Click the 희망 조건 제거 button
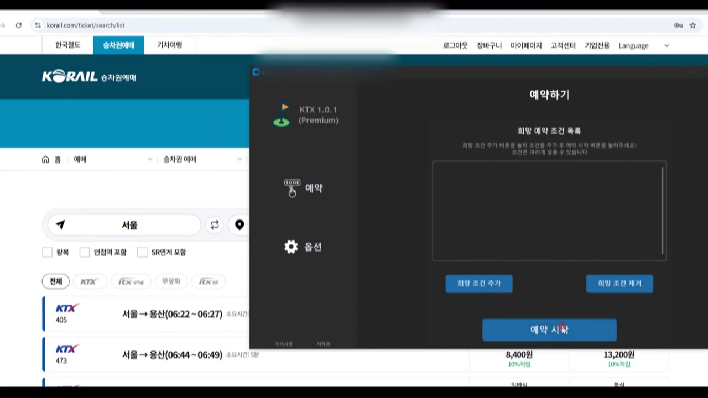 (x=619, y=284)
